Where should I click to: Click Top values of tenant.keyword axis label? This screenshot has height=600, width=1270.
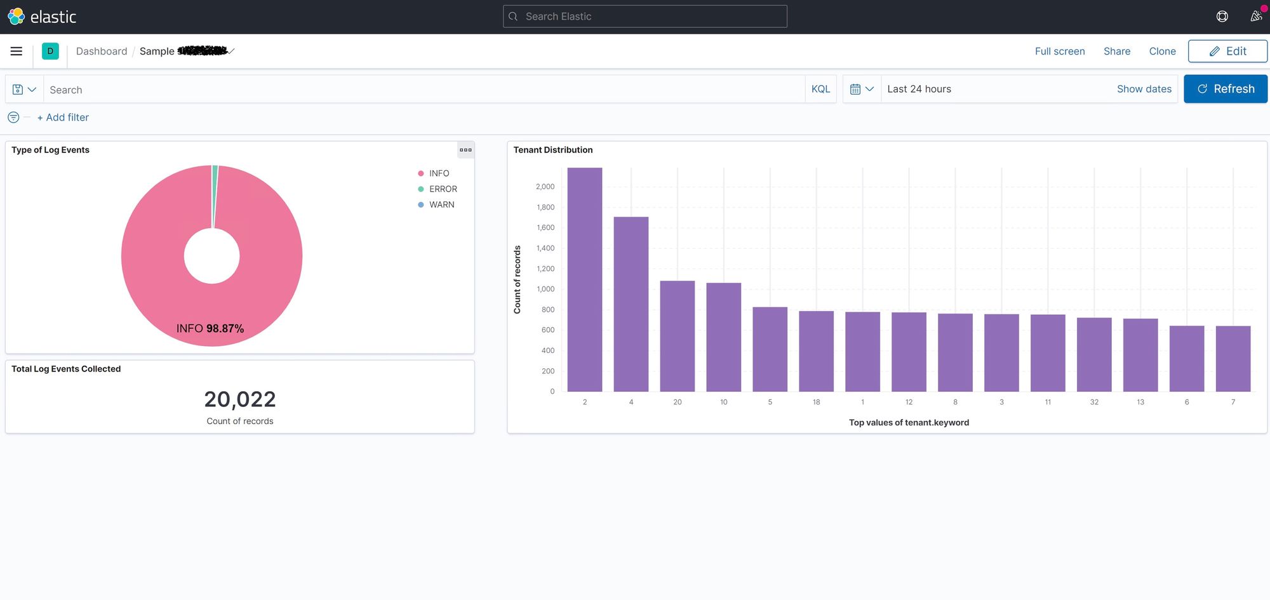[x=909, y=422]
